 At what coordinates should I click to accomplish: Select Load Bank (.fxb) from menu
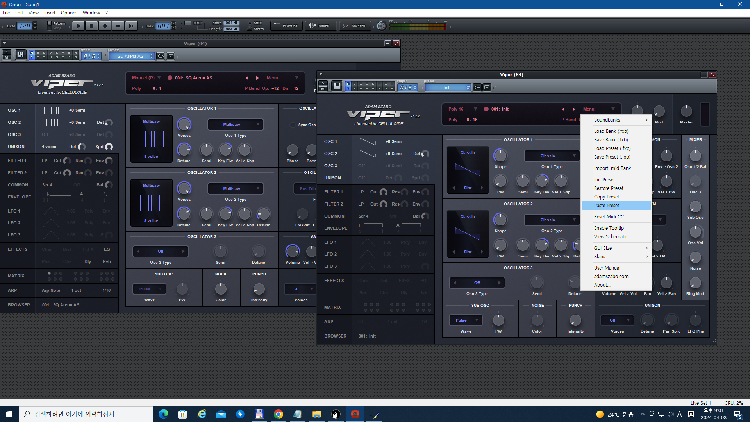click(x=616, y=131)
